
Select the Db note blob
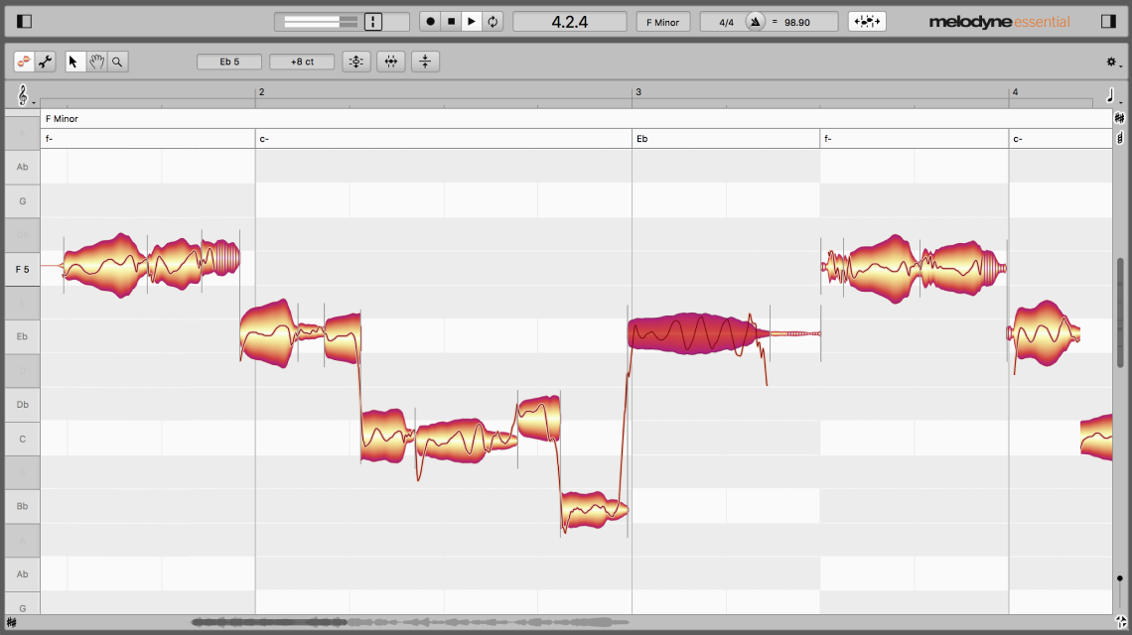coord(538,418)
